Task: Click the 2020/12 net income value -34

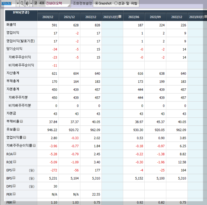Action: (55, 50)
